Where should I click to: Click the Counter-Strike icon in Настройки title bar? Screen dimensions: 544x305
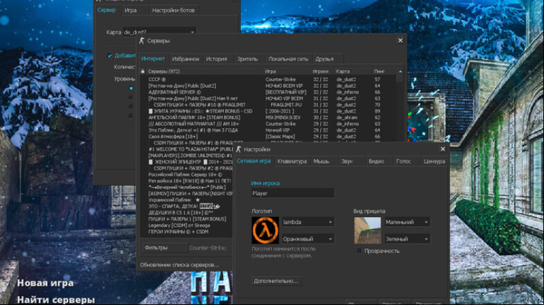tap(238, 149)
